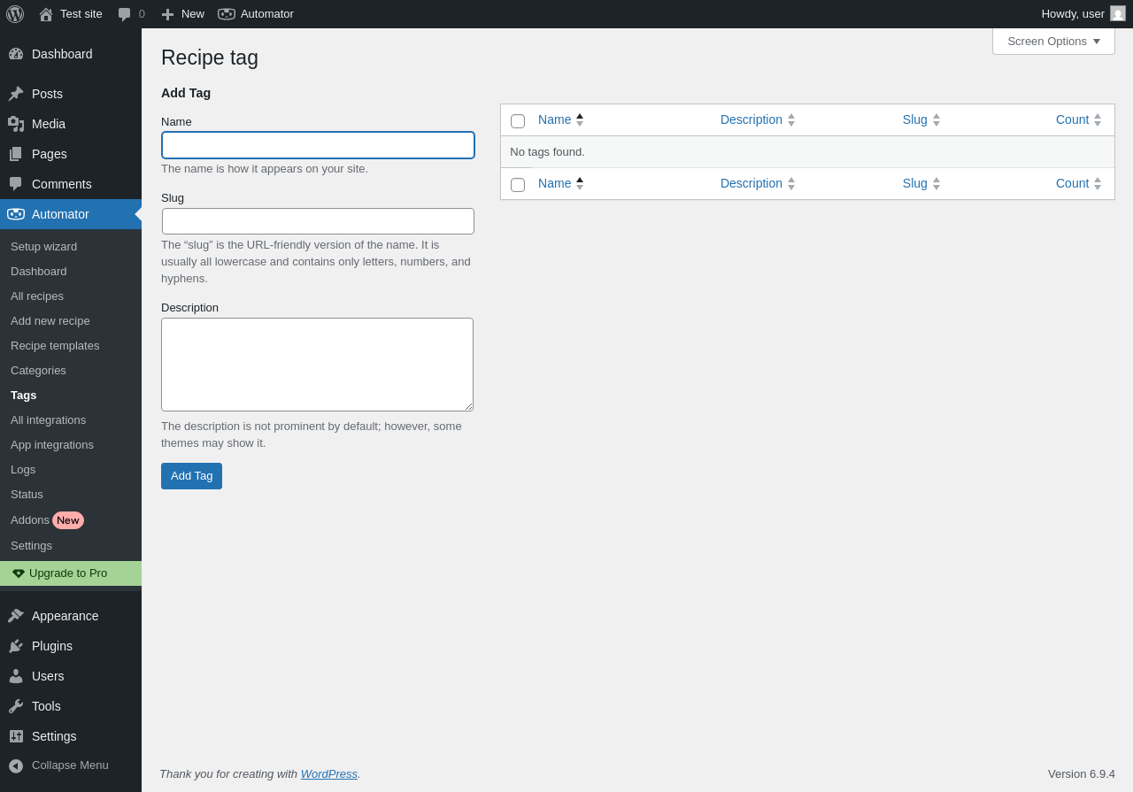Open the All recipes submenu item
The height and width of the screenshot is (792, 1133).
click(37, 296)
